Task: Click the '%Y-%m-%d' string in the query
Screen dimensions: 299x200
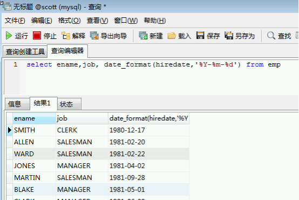Action: click(x=216, y=64)
